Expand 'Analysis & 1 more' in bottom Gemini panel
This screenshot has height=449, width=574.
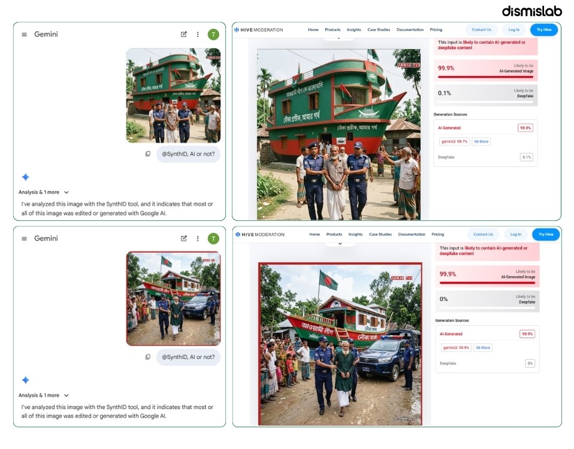pyautogui.click(x=44, y=395)
